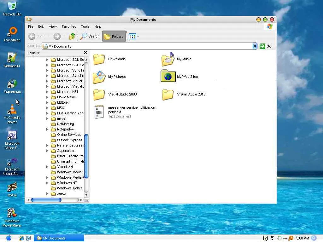Expand the Movie Maker tree node
The width and height of the screenshot is (323, 242).
(x=47, y=97)
